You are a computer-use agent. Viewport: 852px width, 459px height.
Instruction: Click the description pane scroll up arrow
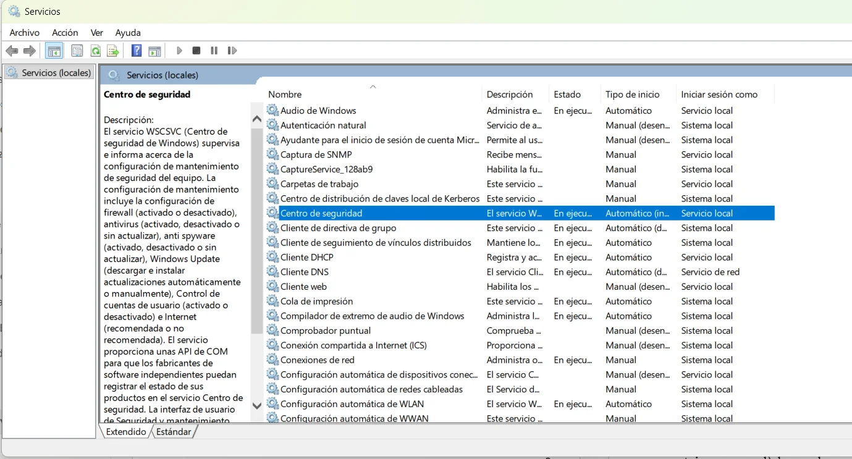pos(257,119)
